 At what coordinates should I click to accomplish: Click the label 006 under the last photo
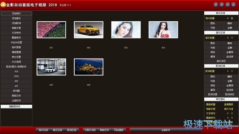pos(89,85)
